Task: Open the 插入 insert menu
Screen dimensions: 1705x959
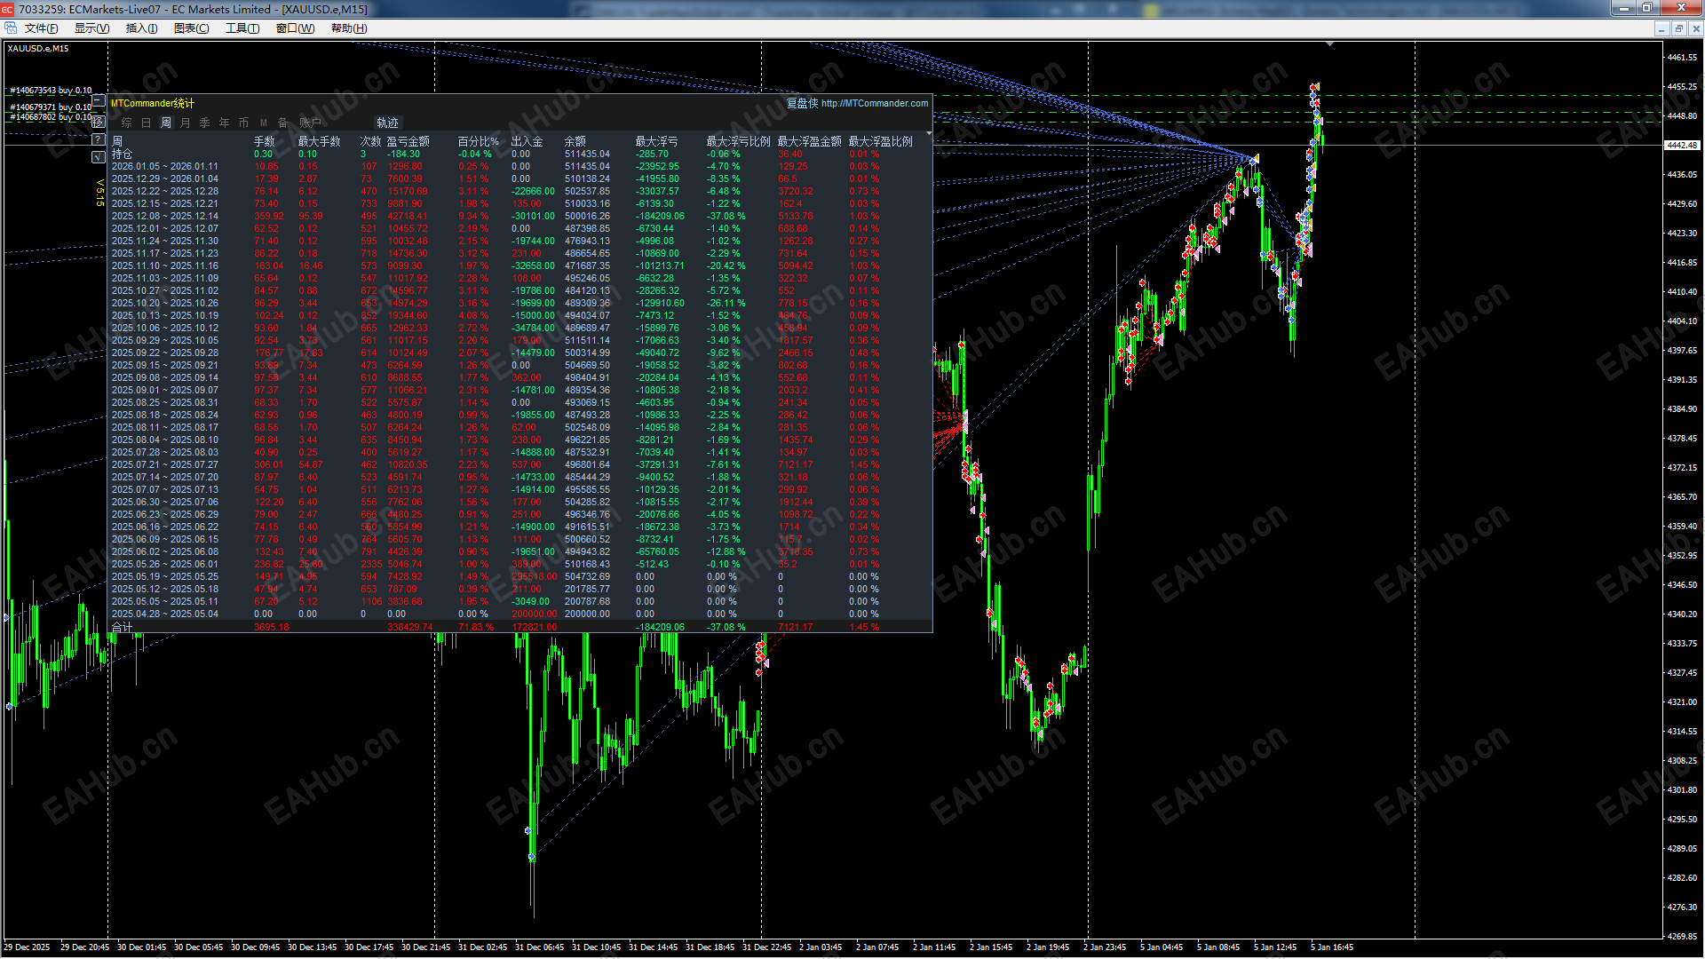Action: (141, 28)
